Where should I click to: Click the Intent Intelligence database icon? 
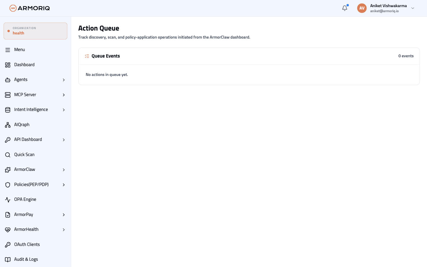[8, 110]
